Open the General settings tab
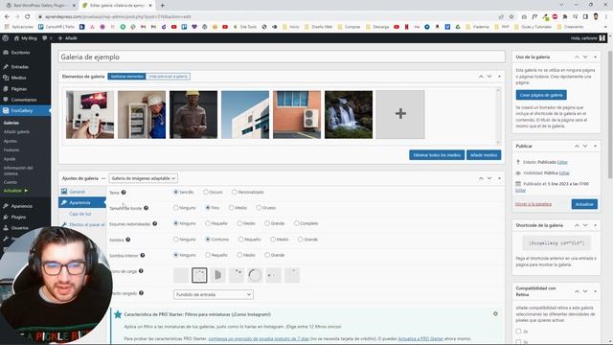 coord(77,192)
